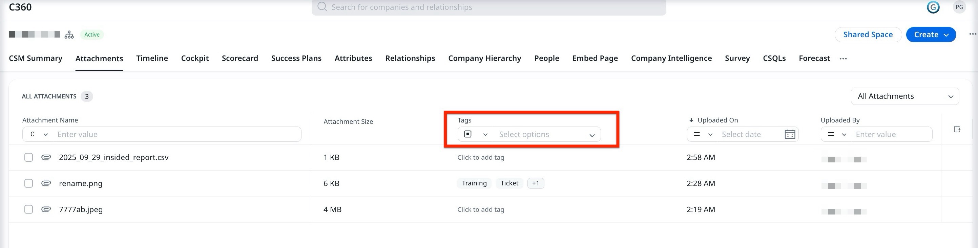Image resolution: width=978 pixels, height=248 pixels.
Task: Open Uploaded On operator dropdown
Action: pyautogui.click(x=703, y=134)
